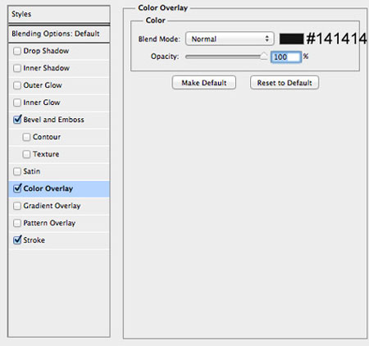
Task: Select the Gradient Overlay style label
Action: 52,206
